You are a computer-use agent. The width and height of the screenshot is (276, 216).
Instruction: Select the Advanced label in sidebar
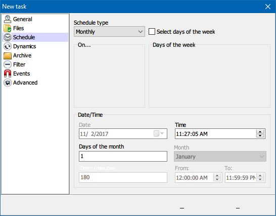25,83
